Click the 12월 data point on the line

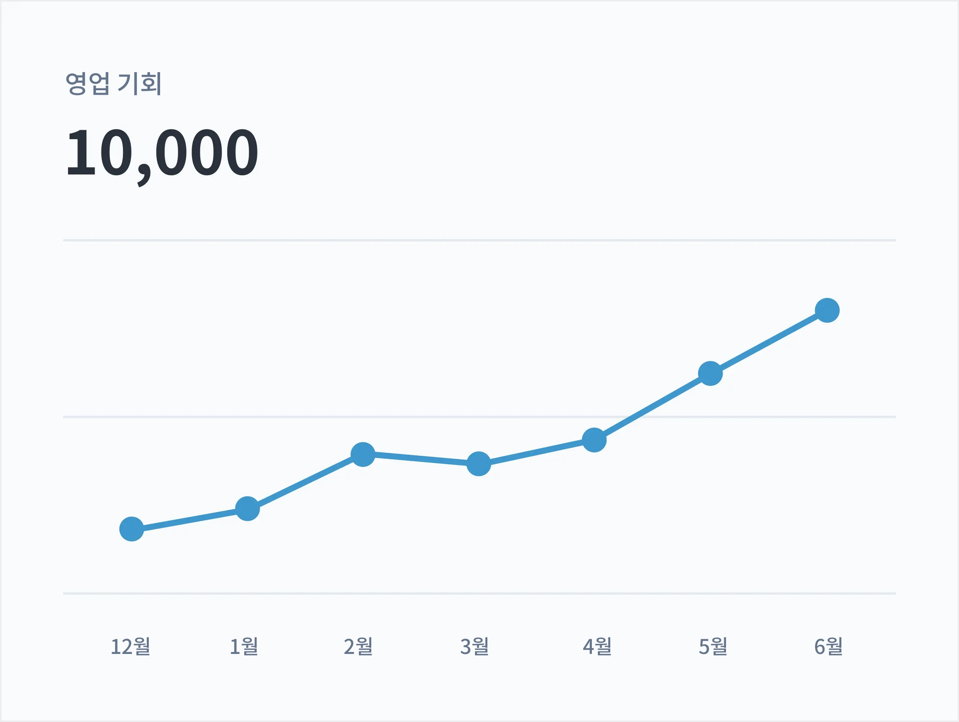point(132,529)
